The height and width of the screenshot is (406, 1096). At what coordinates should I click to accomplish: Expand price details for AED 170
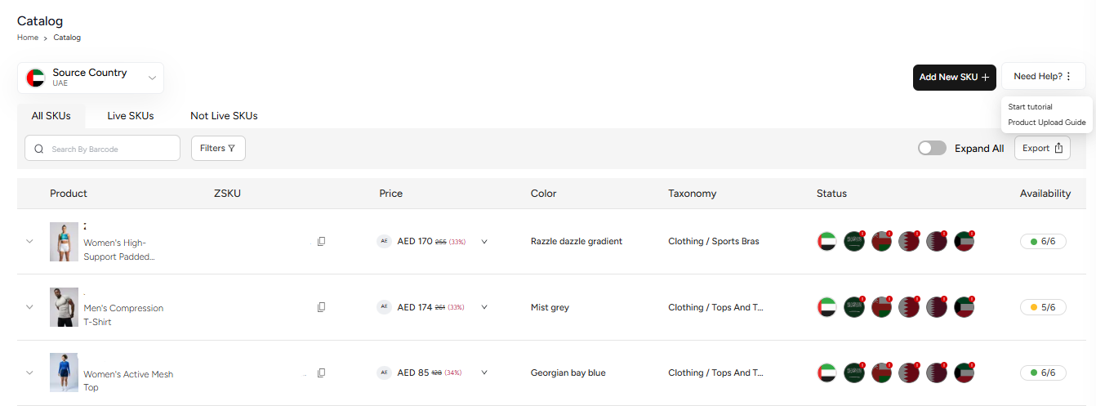click(x=484, y=241)
